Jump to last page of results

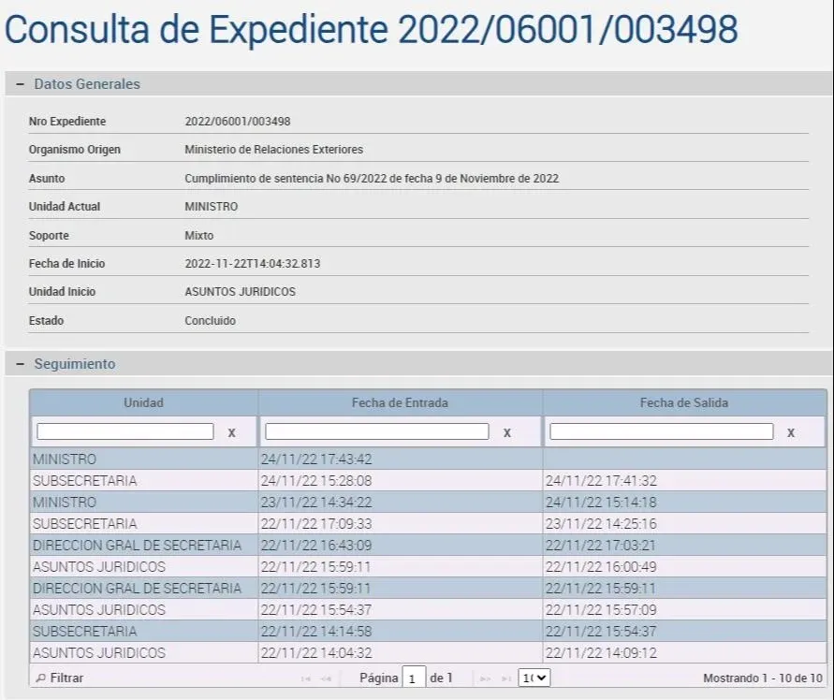[505, 678]
